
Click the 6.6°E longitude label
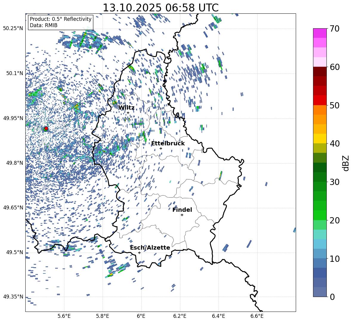[257, 316]
